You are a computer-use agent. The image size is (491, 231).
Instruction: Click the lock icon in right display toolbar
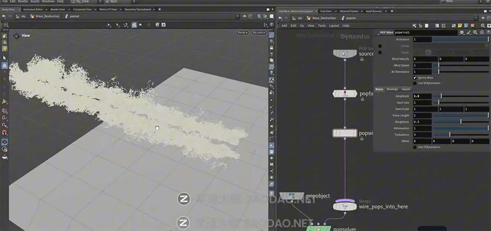272,48
